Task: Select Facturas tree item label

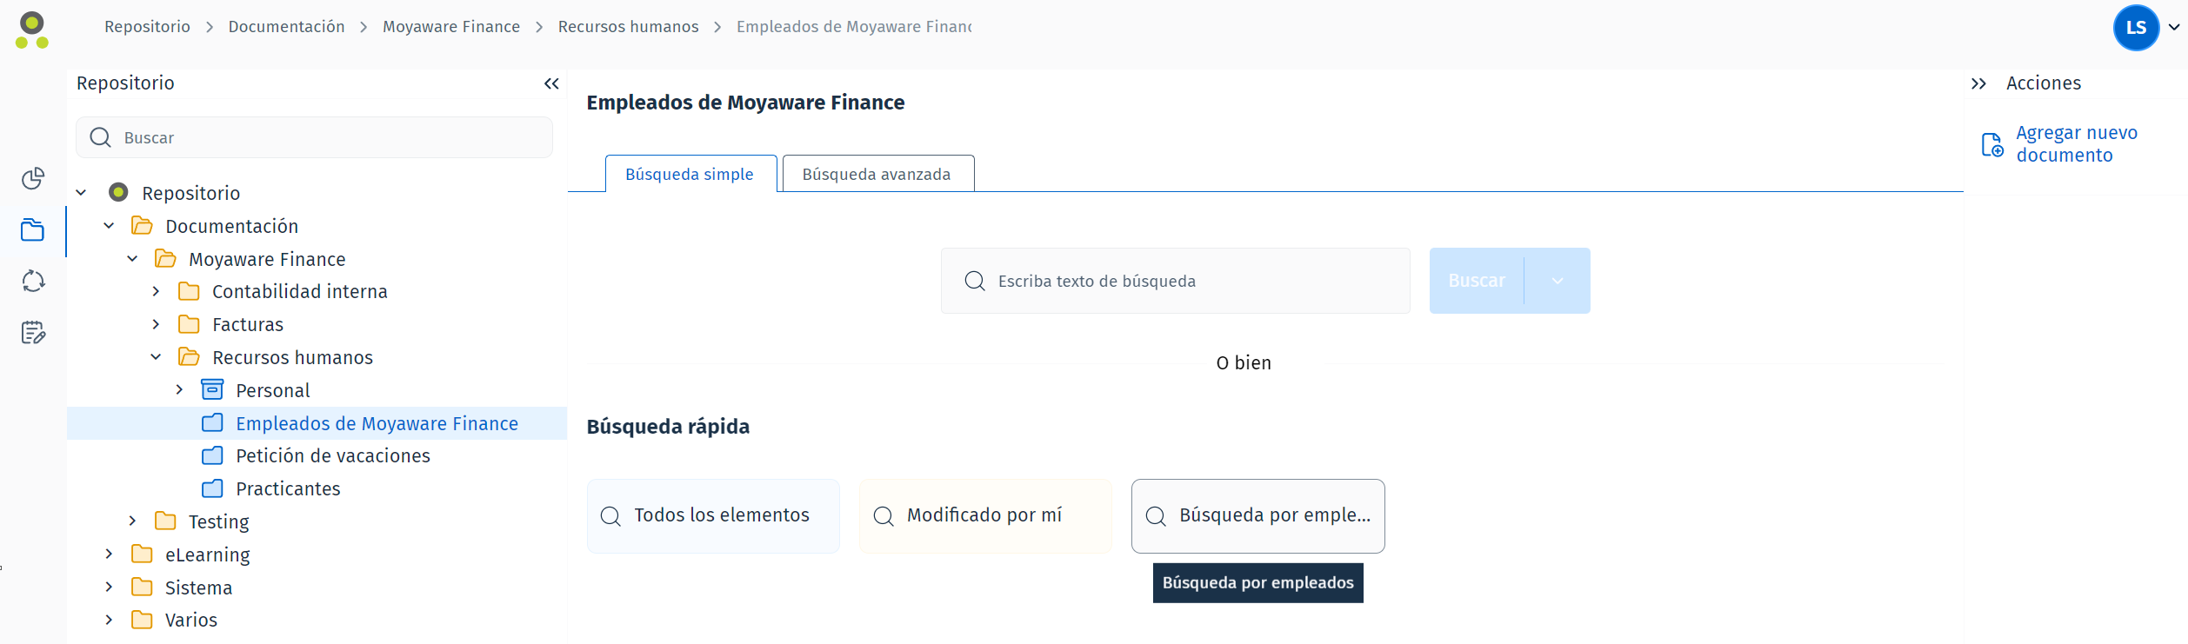Action: (248, 324)
